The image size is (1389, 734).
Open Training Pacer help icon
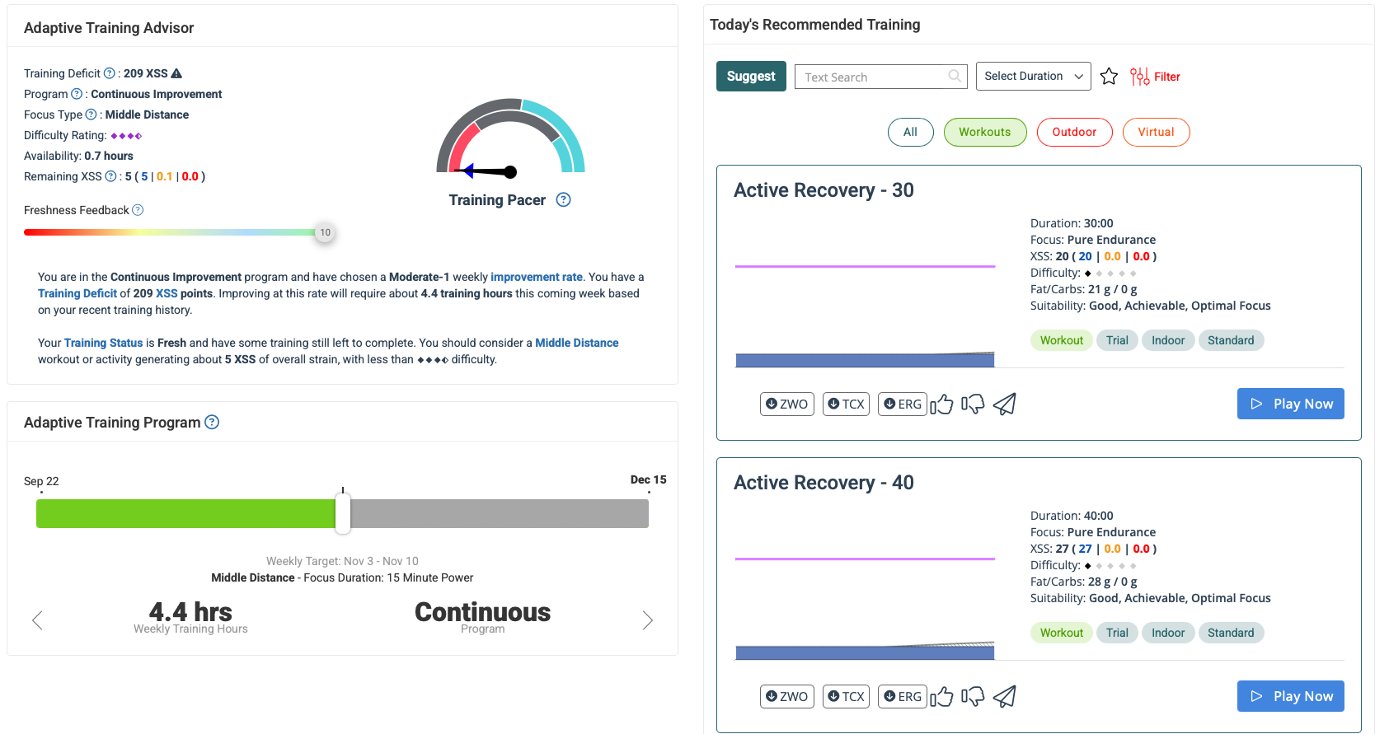pyautogui.click(x=563, y=200)
